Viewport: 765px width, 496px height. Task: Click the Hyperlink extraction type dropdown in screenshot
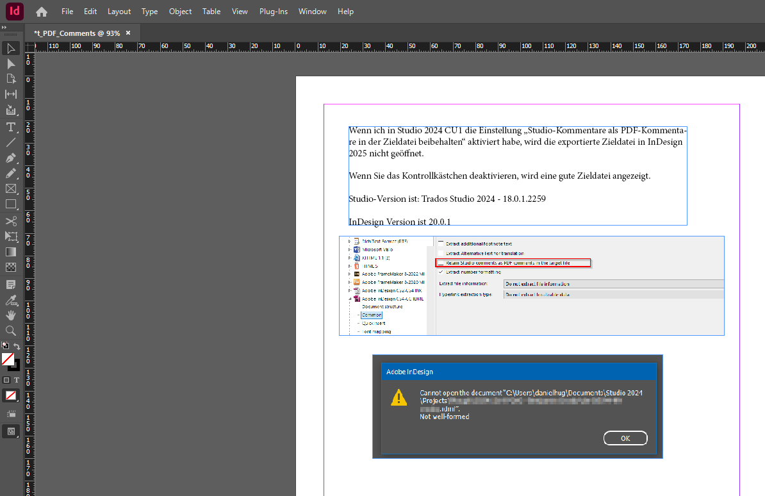614,294
